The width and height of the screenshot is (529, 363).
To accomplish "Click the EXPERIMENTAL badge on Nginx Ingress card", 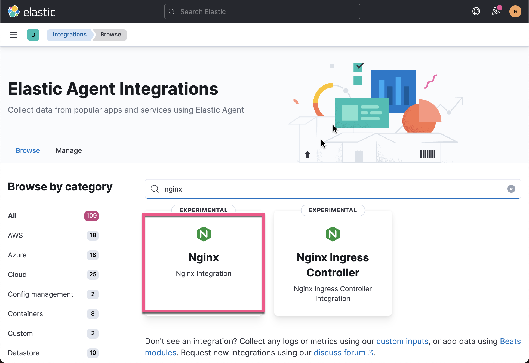I will (333, 210).
